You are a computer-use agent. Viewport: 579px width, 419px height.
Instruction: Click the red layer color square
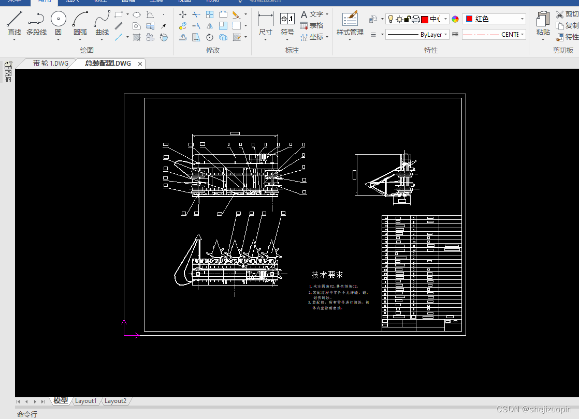pos(425,19)
